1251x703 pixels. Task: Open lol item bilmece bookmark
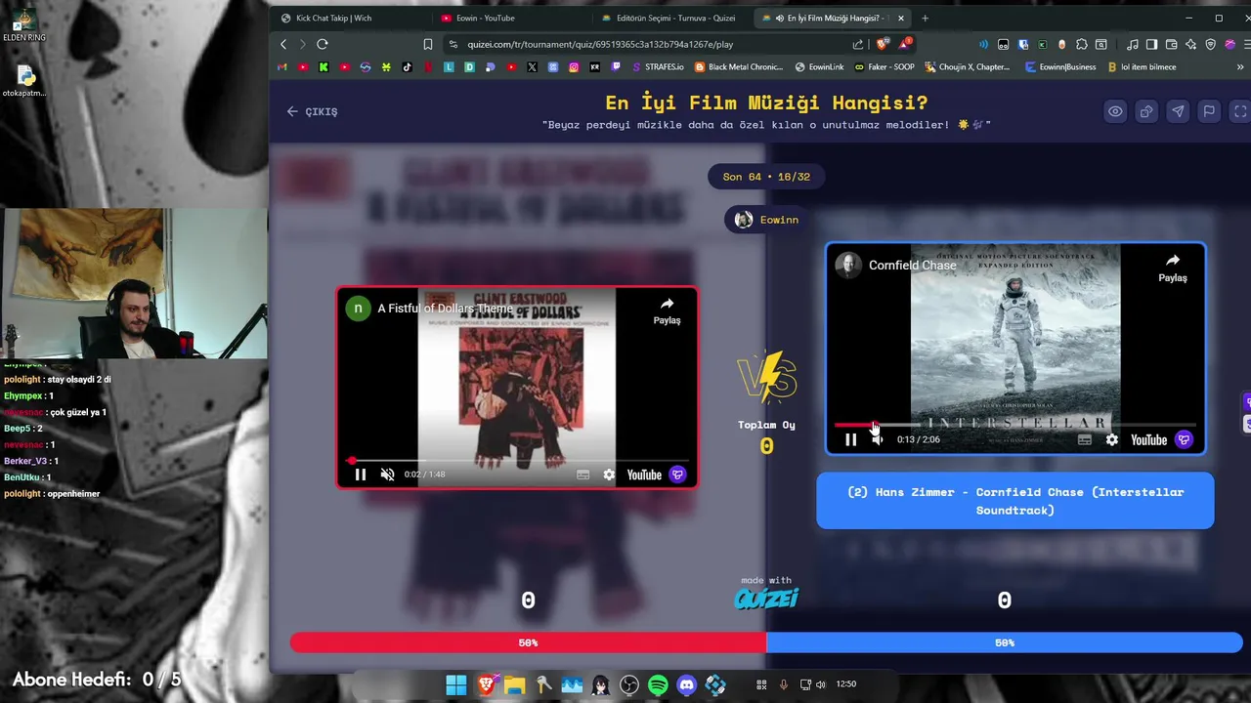click(x=1142, y=67)
